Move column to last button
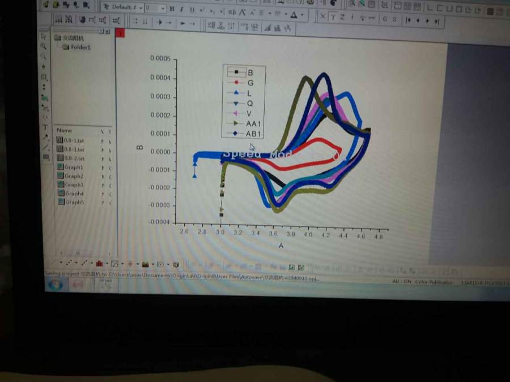510x382 pixels. point(437,22)
